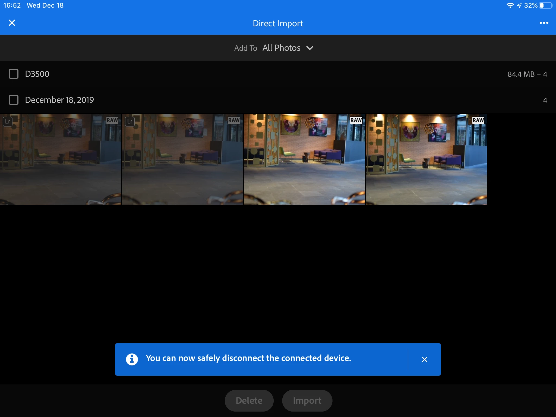This screenshot has width=556, height=417.
Task: Tap the D3500 source label
Action: [37, 74]
